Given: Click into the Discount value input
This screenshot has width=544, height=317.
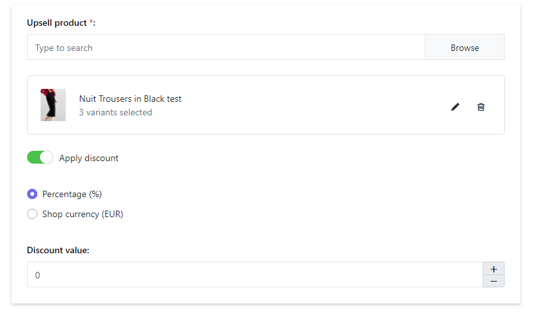Looking at the screenshot, I should pos(255,274).
